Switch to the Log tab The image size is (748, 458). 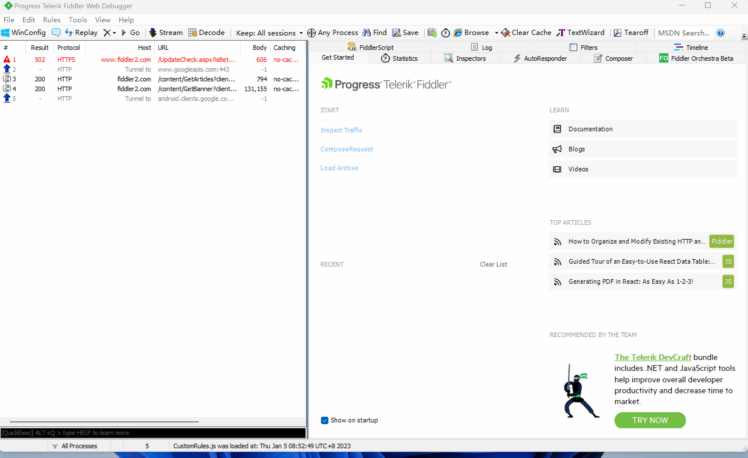pos(481,47)
